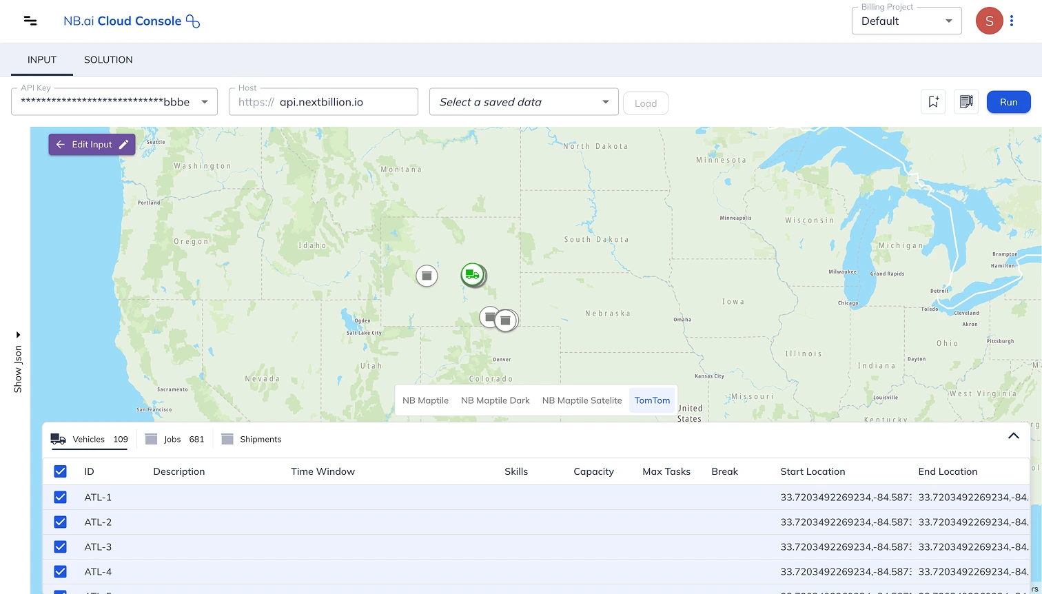The width and height of the screenshot is (1042, 594).
Task: Click the Run button
Action: (x=1008, y=102)
